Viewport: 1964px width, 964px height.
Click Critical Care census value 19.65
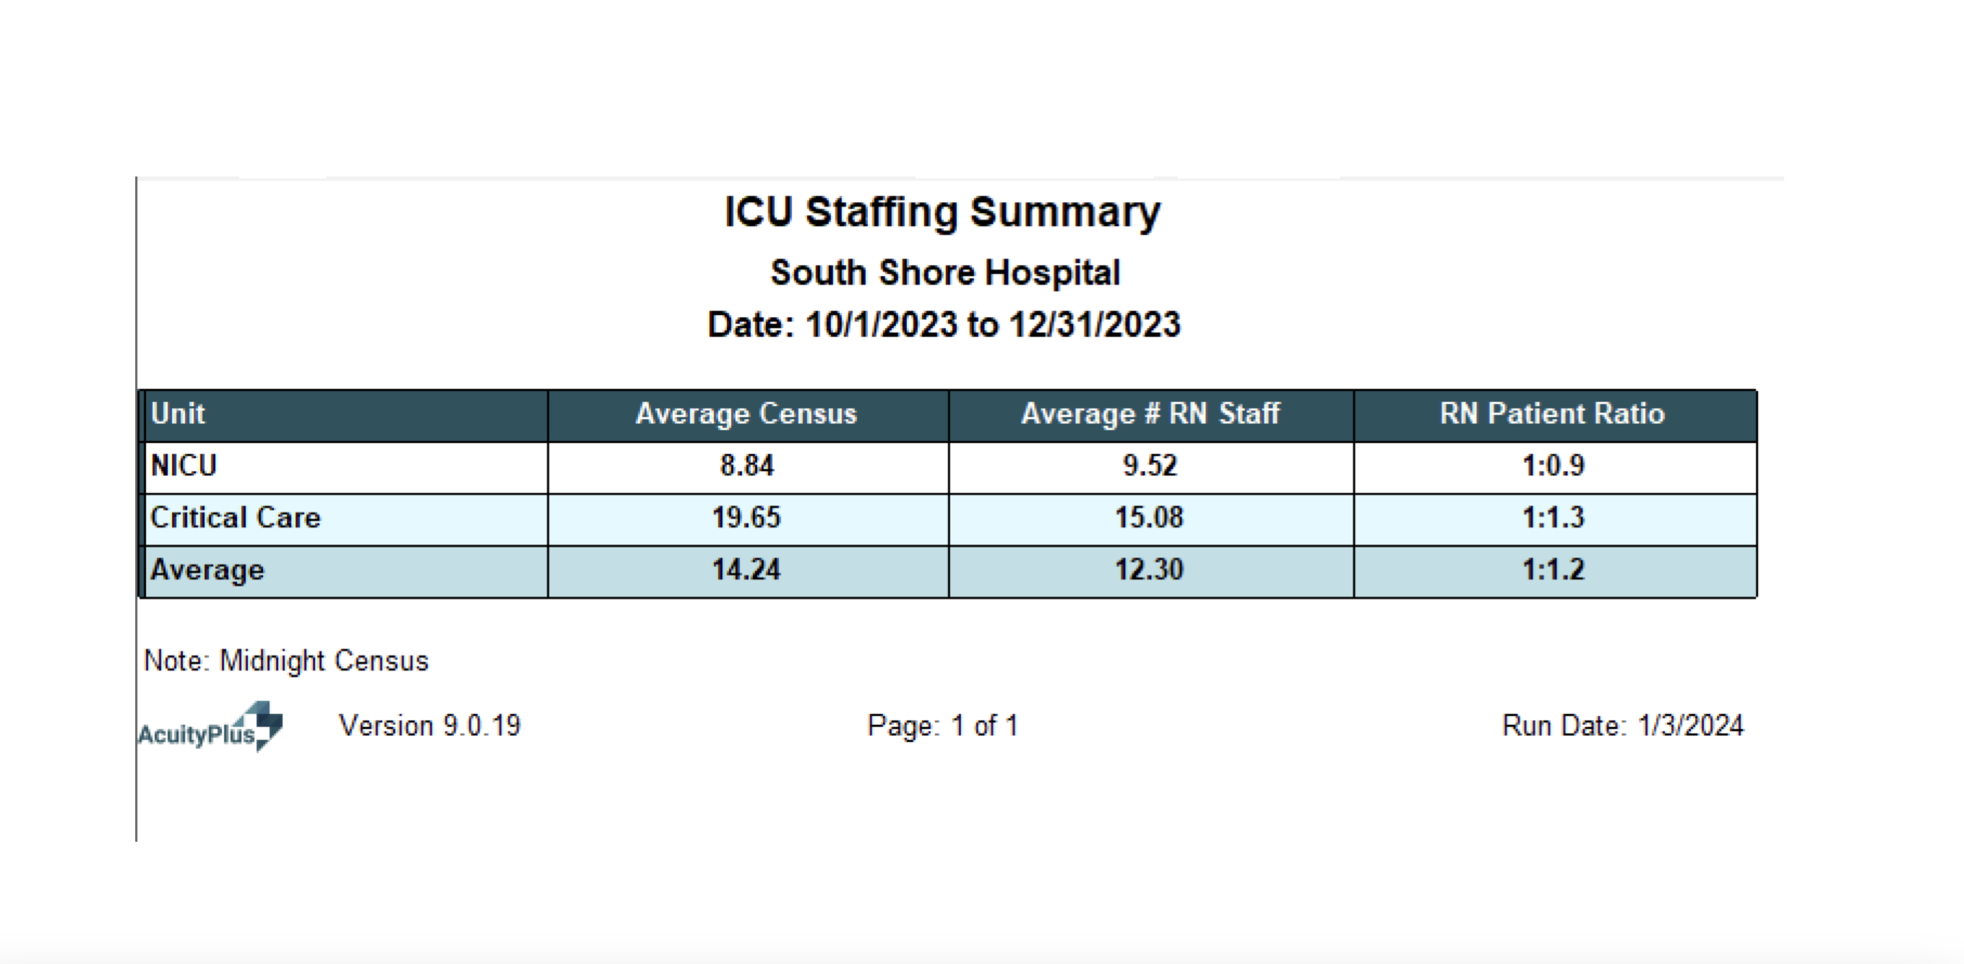(x=746, y=518)
